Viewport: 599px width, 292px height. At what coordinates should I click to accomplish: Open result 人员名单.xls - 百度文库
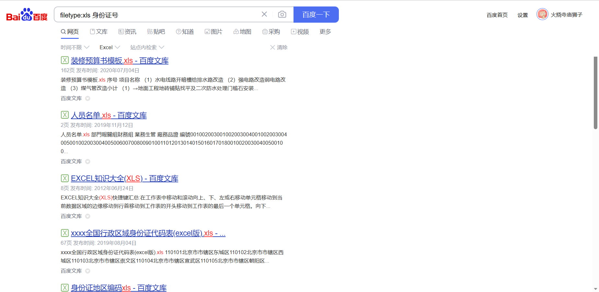(x=109, y=116)
